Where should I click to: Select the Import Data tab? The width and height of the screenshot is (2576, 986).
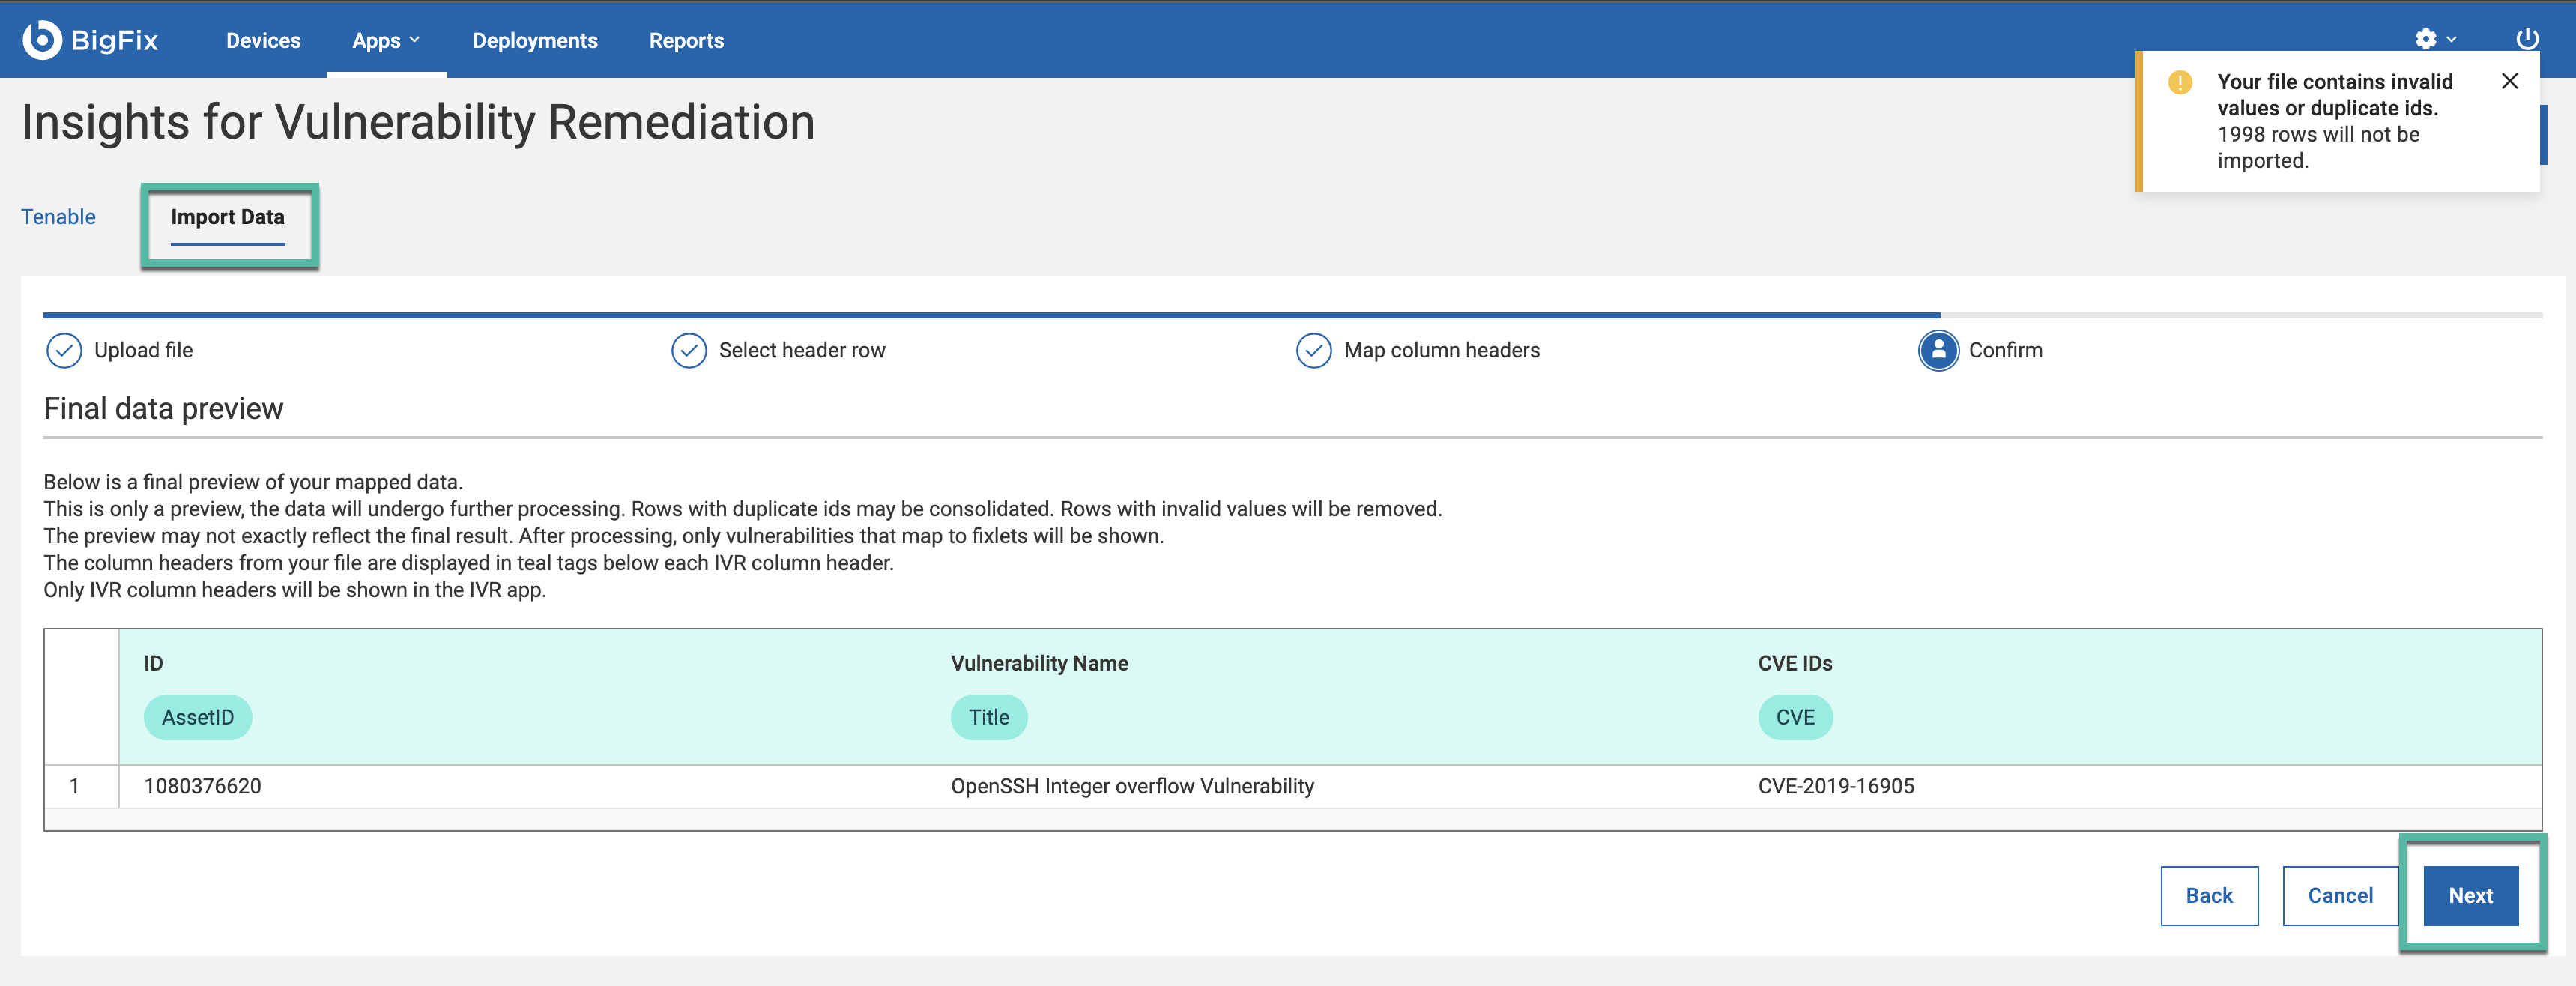[x=228, y=217]
